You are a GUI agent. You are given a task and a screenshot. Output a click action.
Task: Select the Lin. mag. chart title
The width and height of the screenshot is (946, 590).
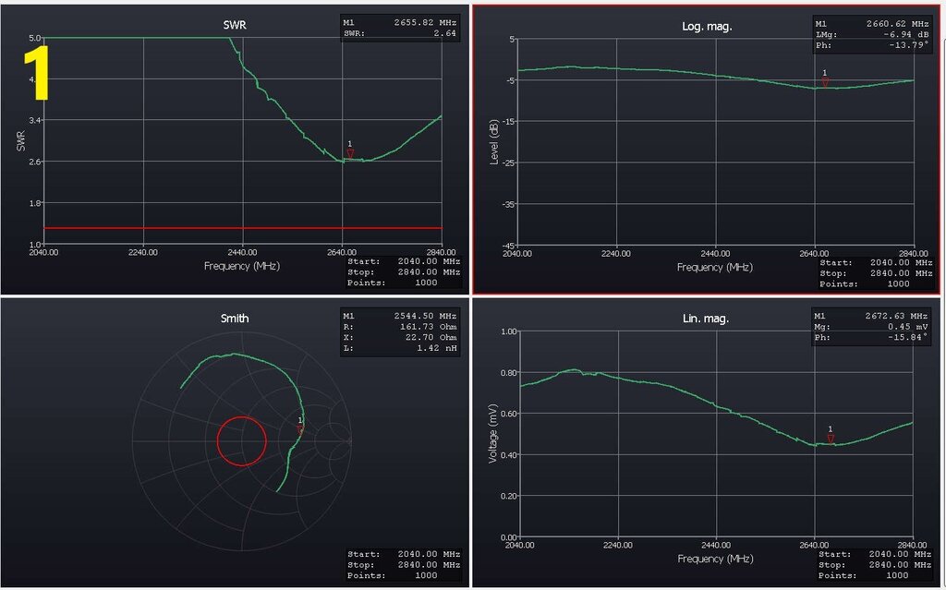707,319
